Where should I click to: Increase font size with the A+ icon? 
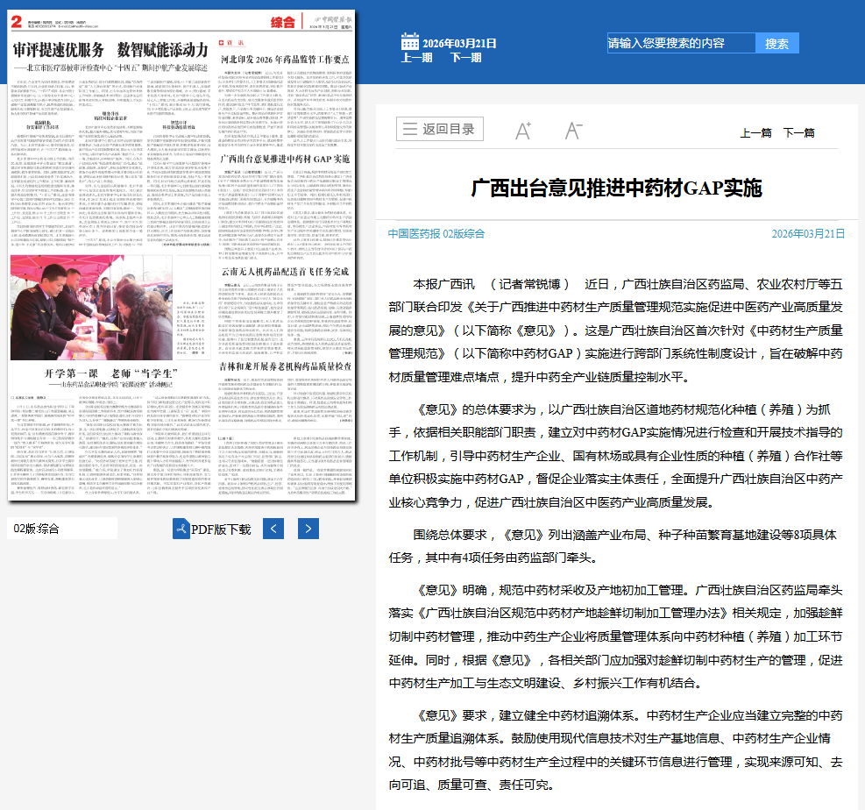click(521, 129)
